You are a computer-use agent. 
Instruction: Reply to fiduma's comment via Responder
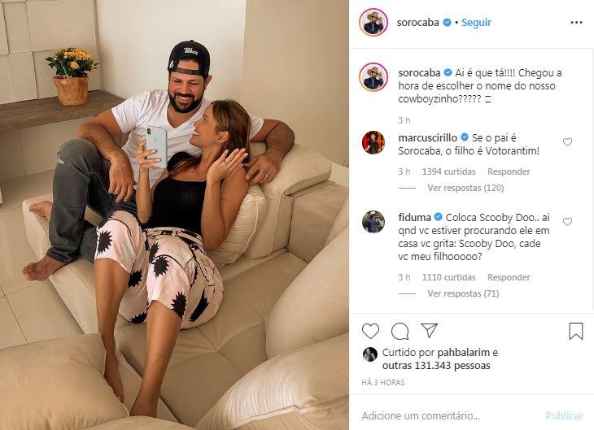click(509, 277)
